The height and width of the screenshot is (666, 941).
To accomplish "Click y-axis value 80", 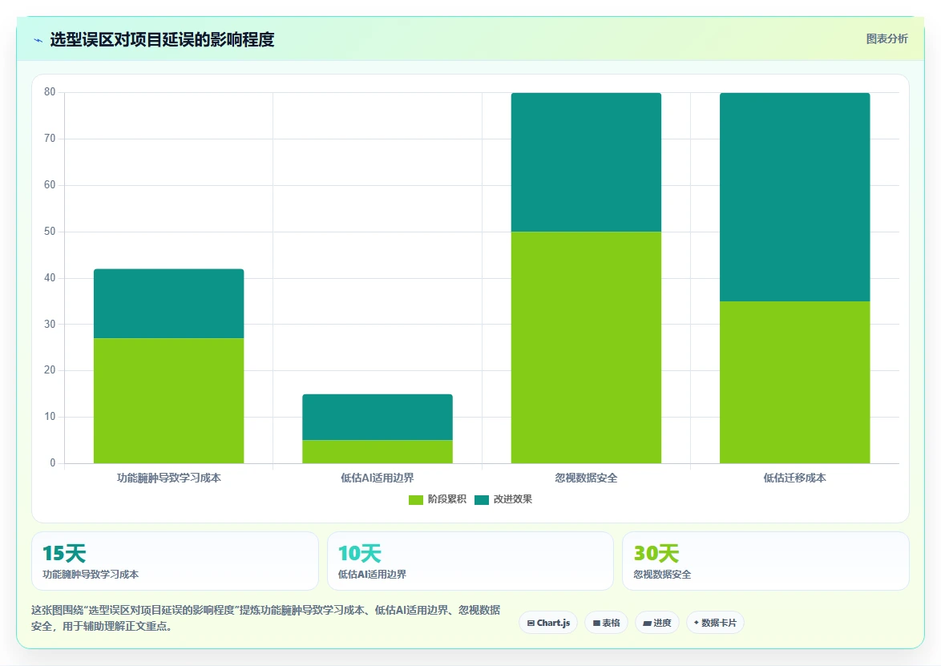I will point(50,92).
